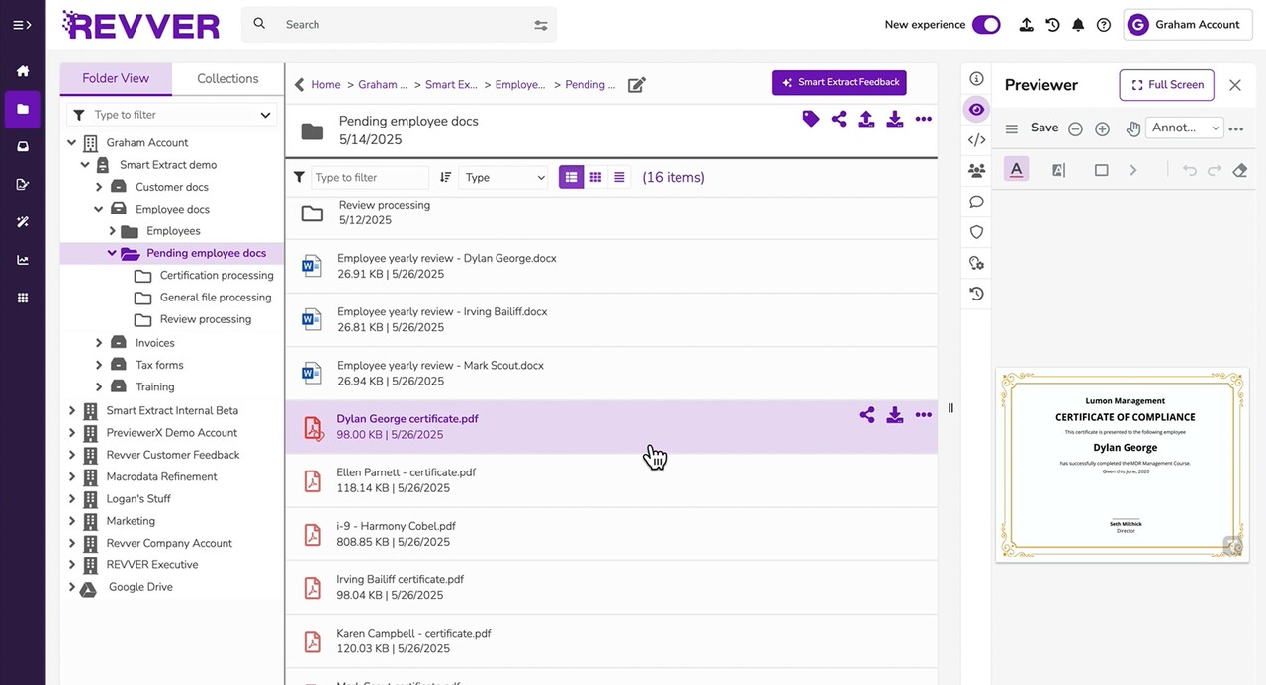Screen dimensions: 1266x685
Task: Expand the Invoices tree node
Action: (99, 343)
